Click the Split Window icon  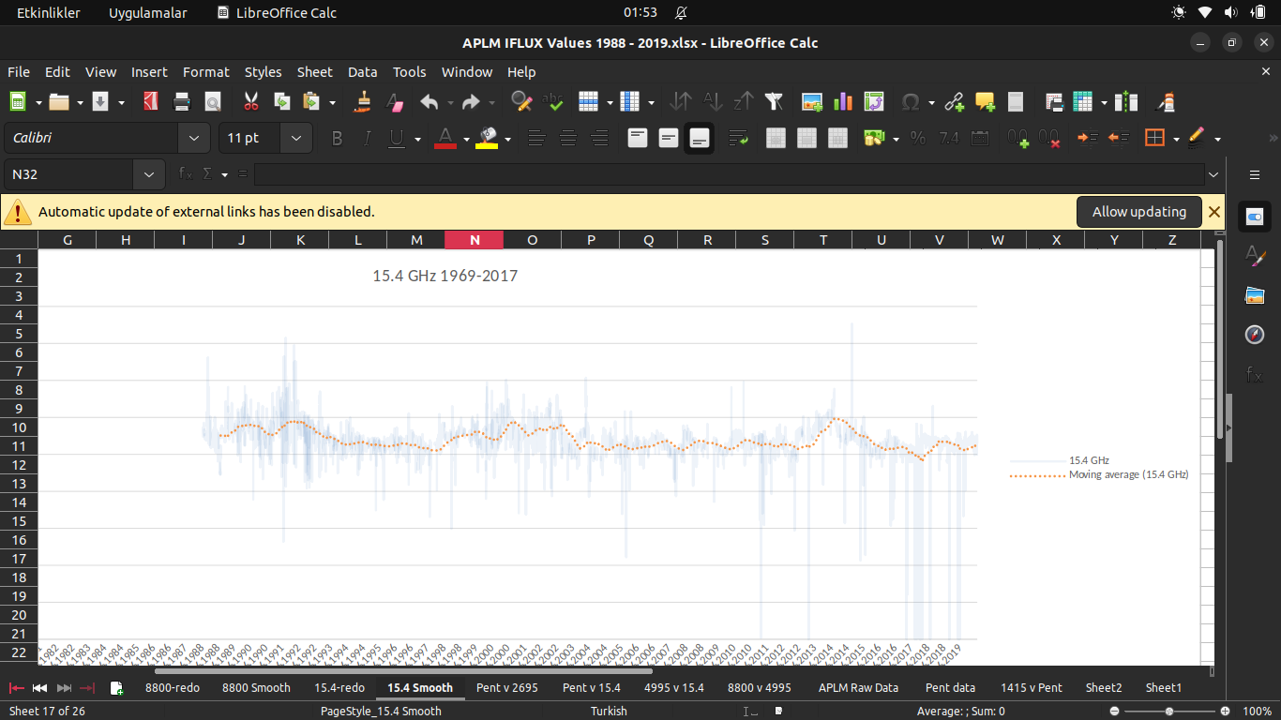(x=1128, y=102)
